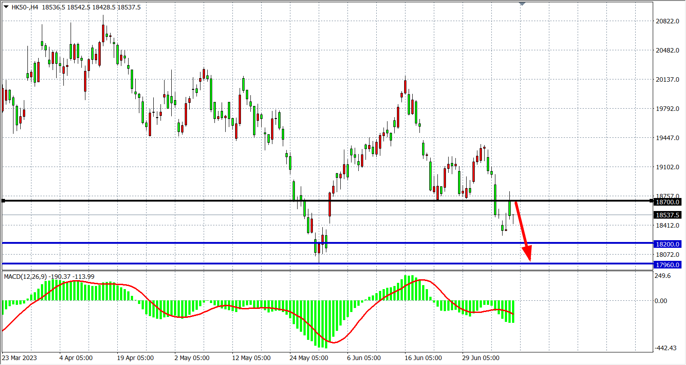Click the red downward arrow's arrowhead
This screenshot has height=365, width=686.
(528, 255)
